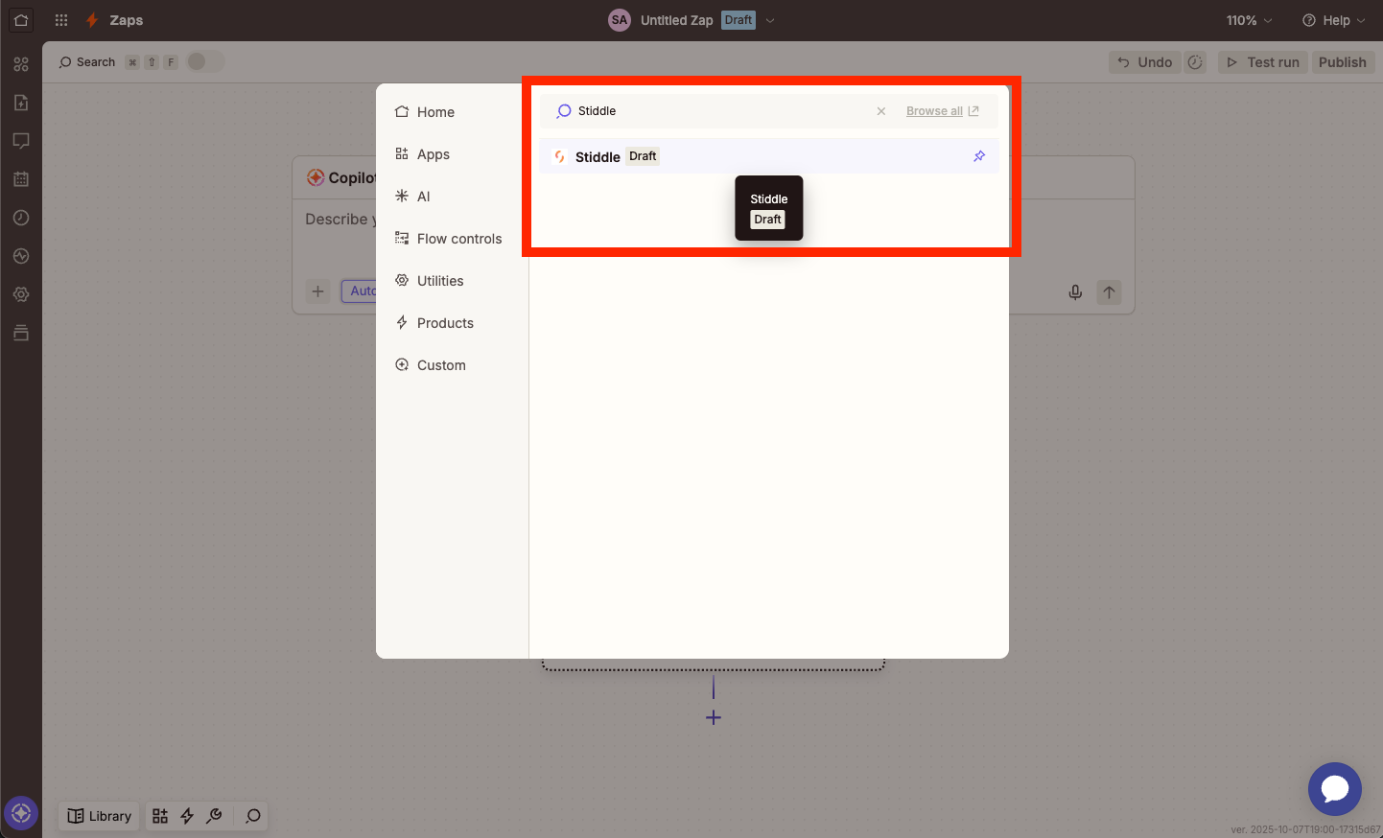
Task: Toggle the switch beside the Search bar
Action: (x=204, y=61)
